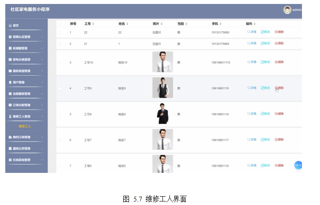320x205 pixels.
Task: Click the 在线咨询管理 menu icon
Action: 10,160
